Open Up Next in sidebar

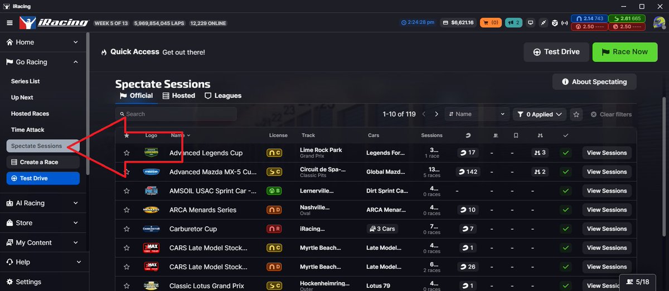(22, 97)
